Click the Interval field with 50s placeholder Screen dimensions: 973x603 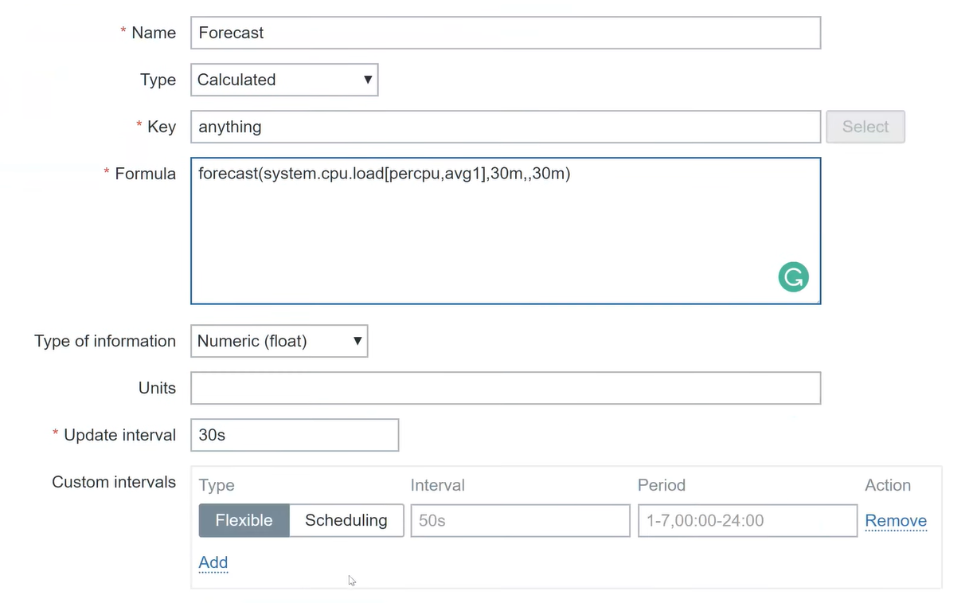coord(521,520)
